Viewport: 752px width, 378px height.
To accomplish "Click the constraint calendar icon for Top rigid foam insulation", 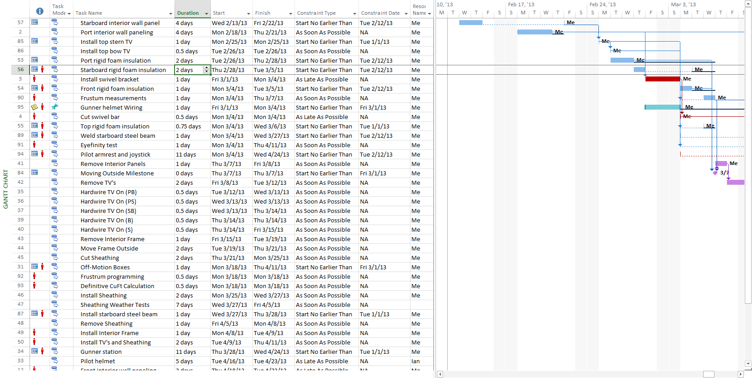I will pos(34,126).
